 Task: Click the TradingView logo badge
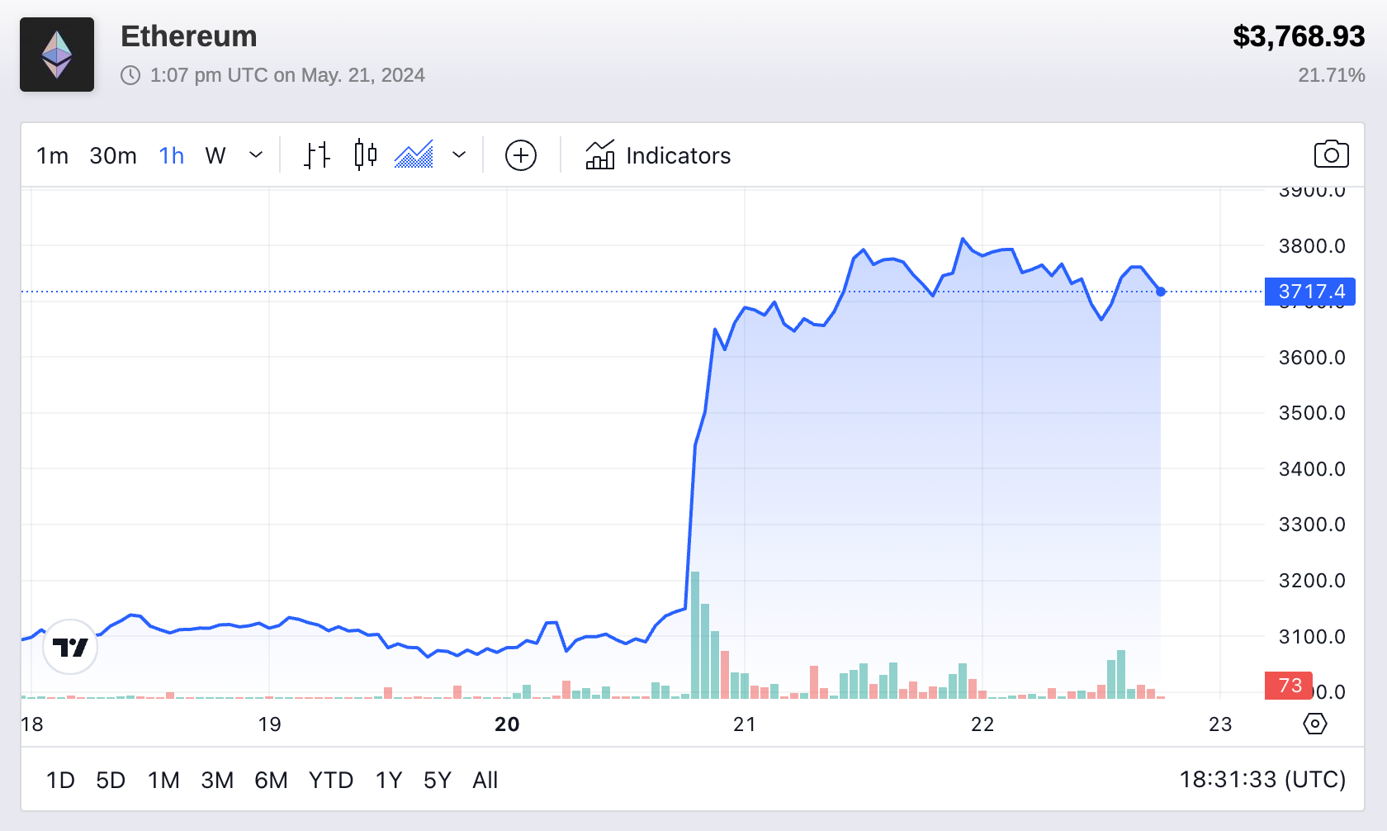(70, 647)
